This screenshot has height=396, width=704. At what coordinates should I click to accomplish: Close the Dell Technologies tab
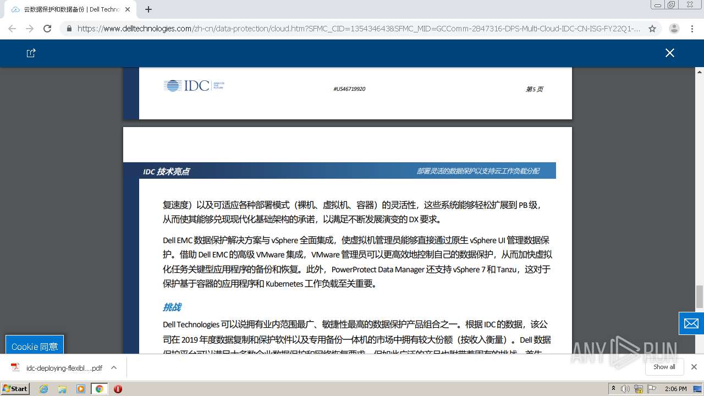point(128,9)
